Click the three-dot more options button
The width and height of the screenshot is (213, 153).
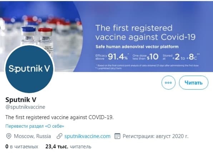[x=168, y=82]
